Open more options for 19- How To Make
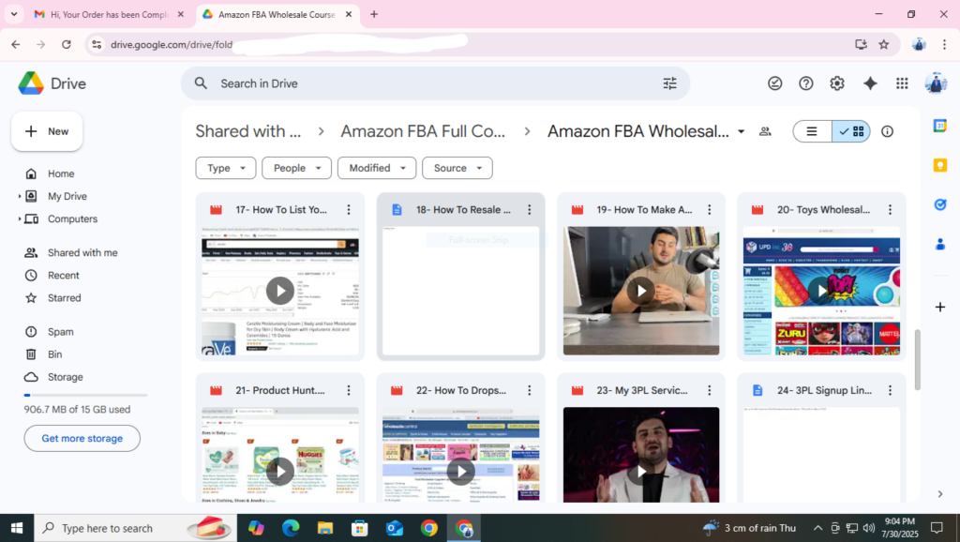This screenshot has height=542, width=960. tap(709, 210)
